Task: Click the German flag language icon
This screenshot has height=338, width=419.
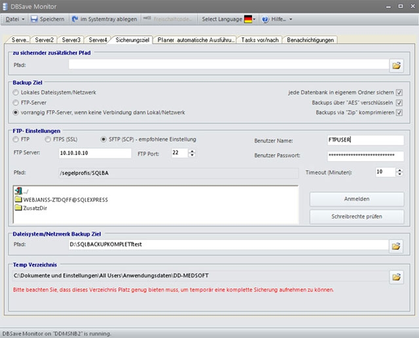Action: coord(249,20)
